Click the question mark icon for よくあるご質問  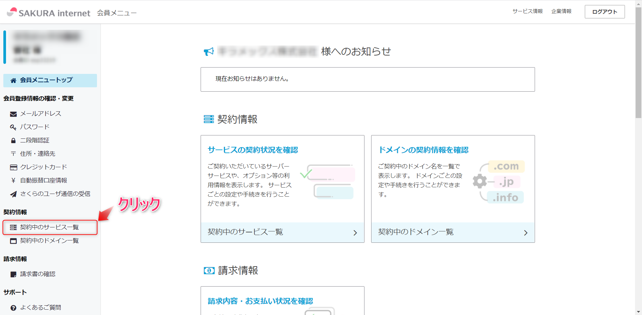tap(13, 308)
